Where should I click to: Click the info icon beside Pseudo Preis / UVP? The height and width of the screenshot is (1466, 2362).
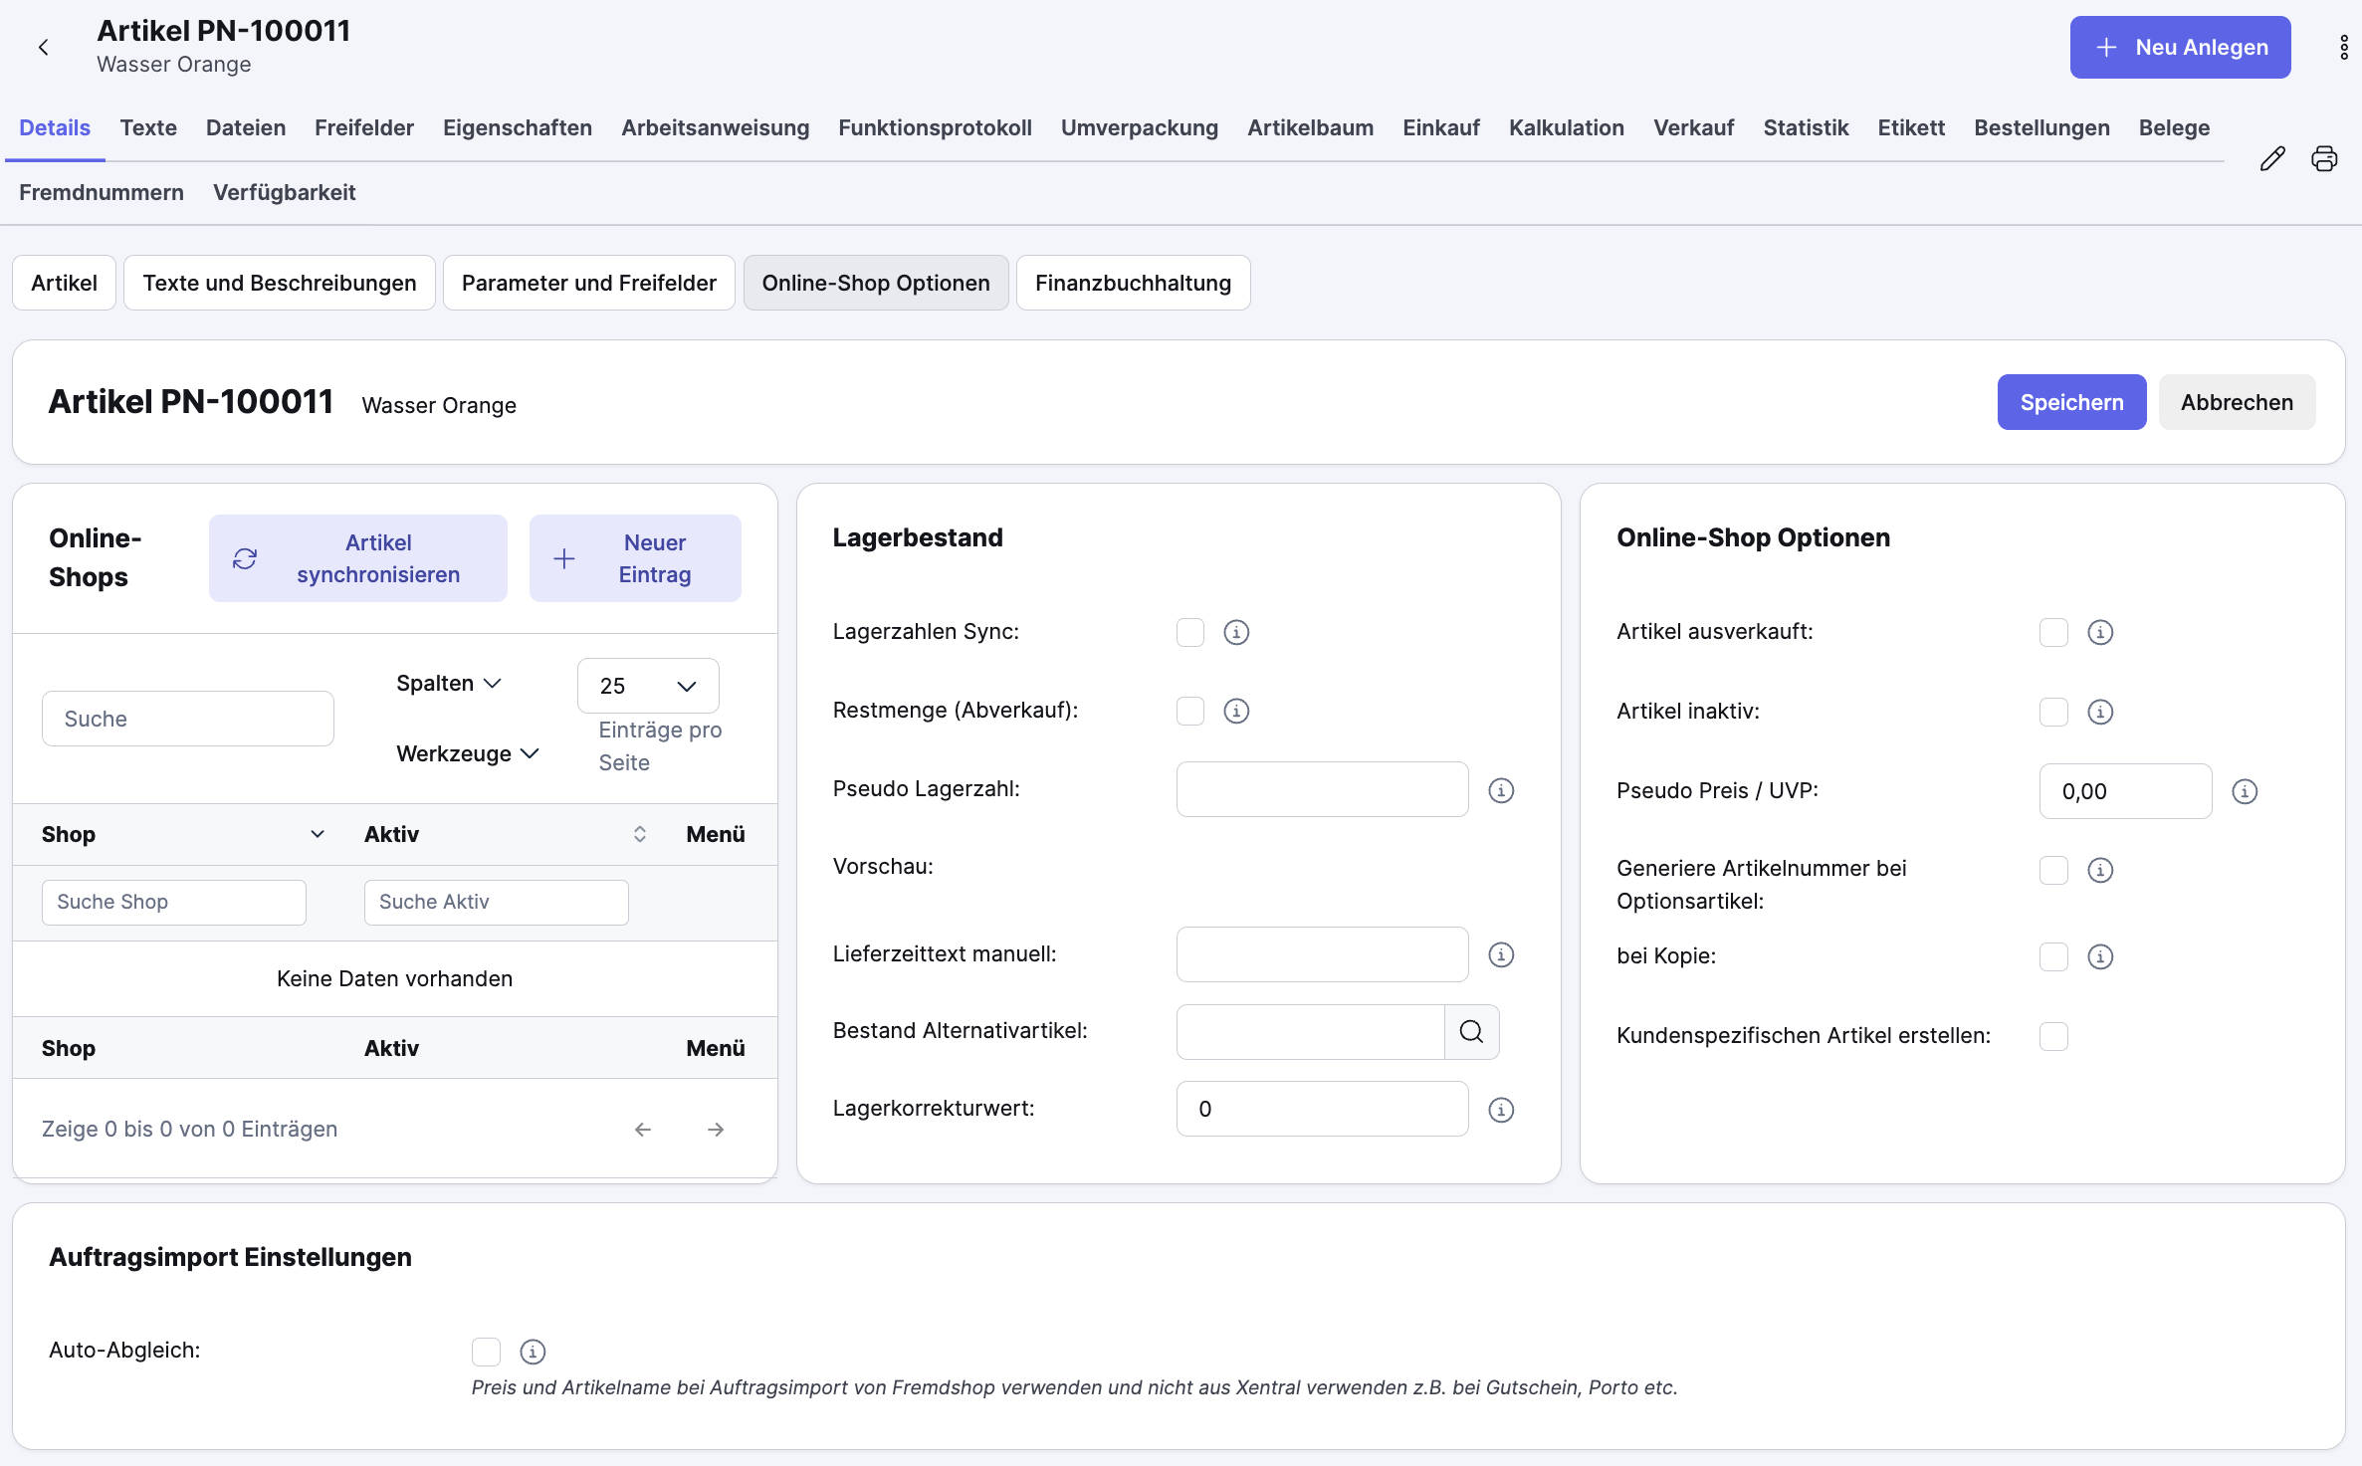tap(2245, 790)
